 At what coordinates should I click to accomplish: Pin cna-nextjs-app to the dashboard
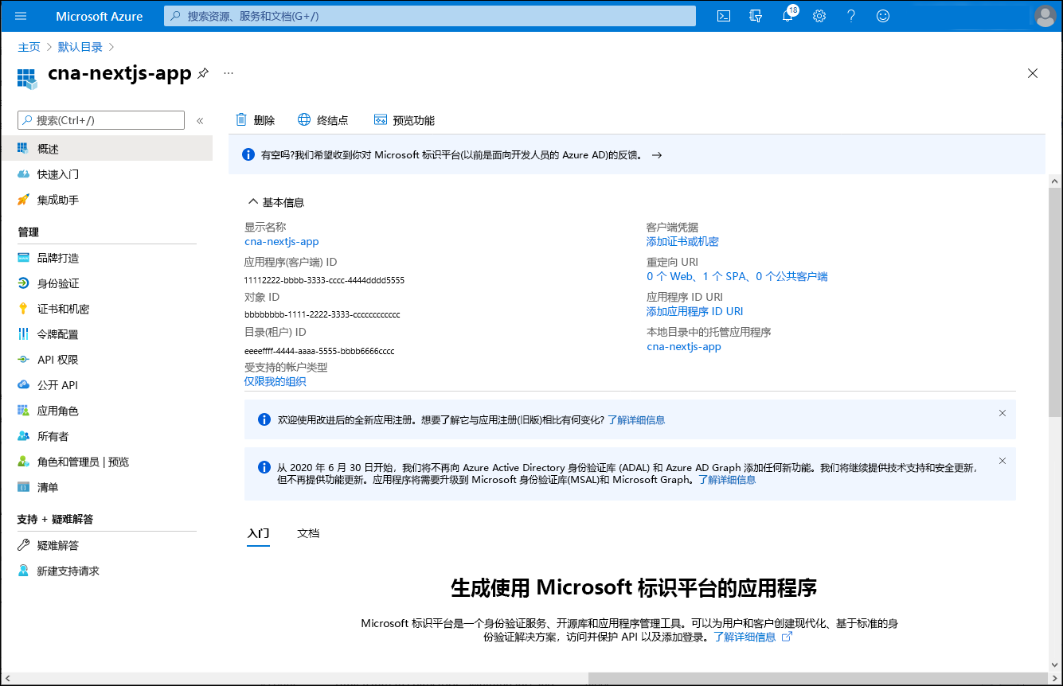pyautogui.click(x=203, y=73)
